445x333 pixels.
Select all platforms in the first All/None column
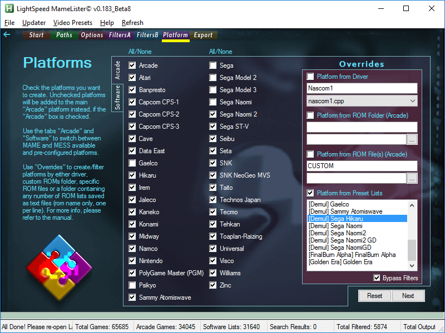pos(139,52)
